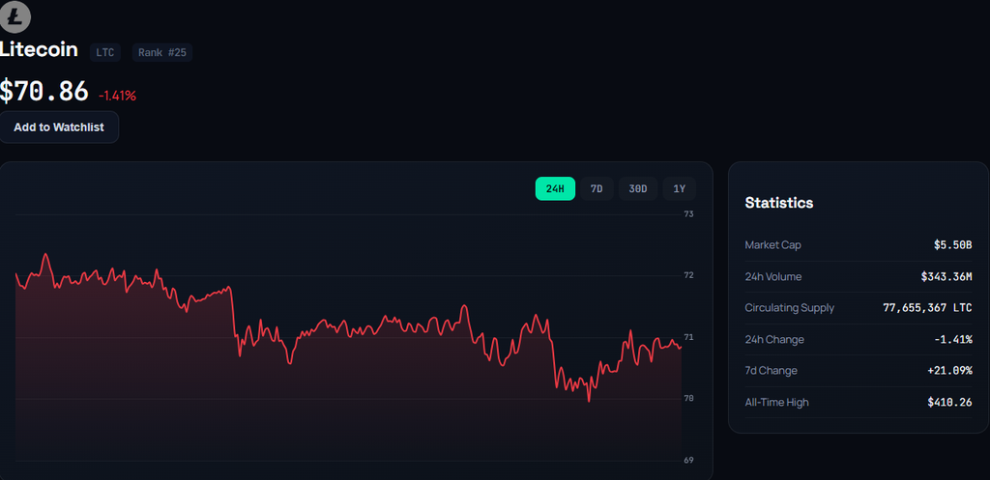Viewport: 990px width, 480px height.
Task: Click the Litecoin heading title
Action: tap(39, 50)
